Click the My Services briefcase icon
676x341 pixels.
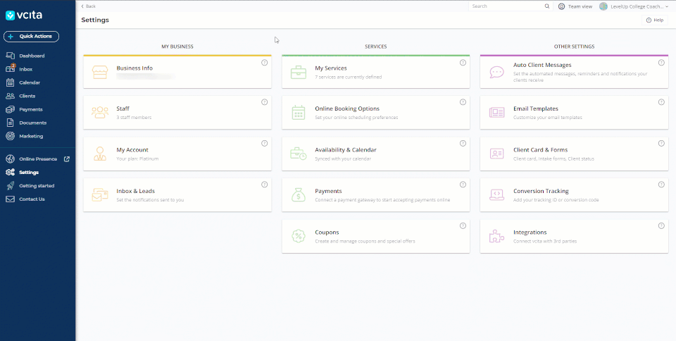(x=299, y=72)
